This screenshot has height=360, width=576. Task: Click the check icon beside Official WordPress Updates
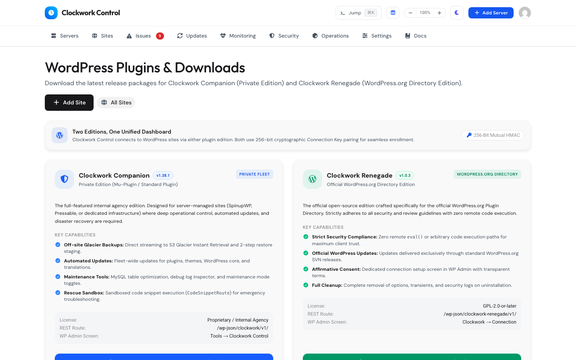click(x=306, y=253)
